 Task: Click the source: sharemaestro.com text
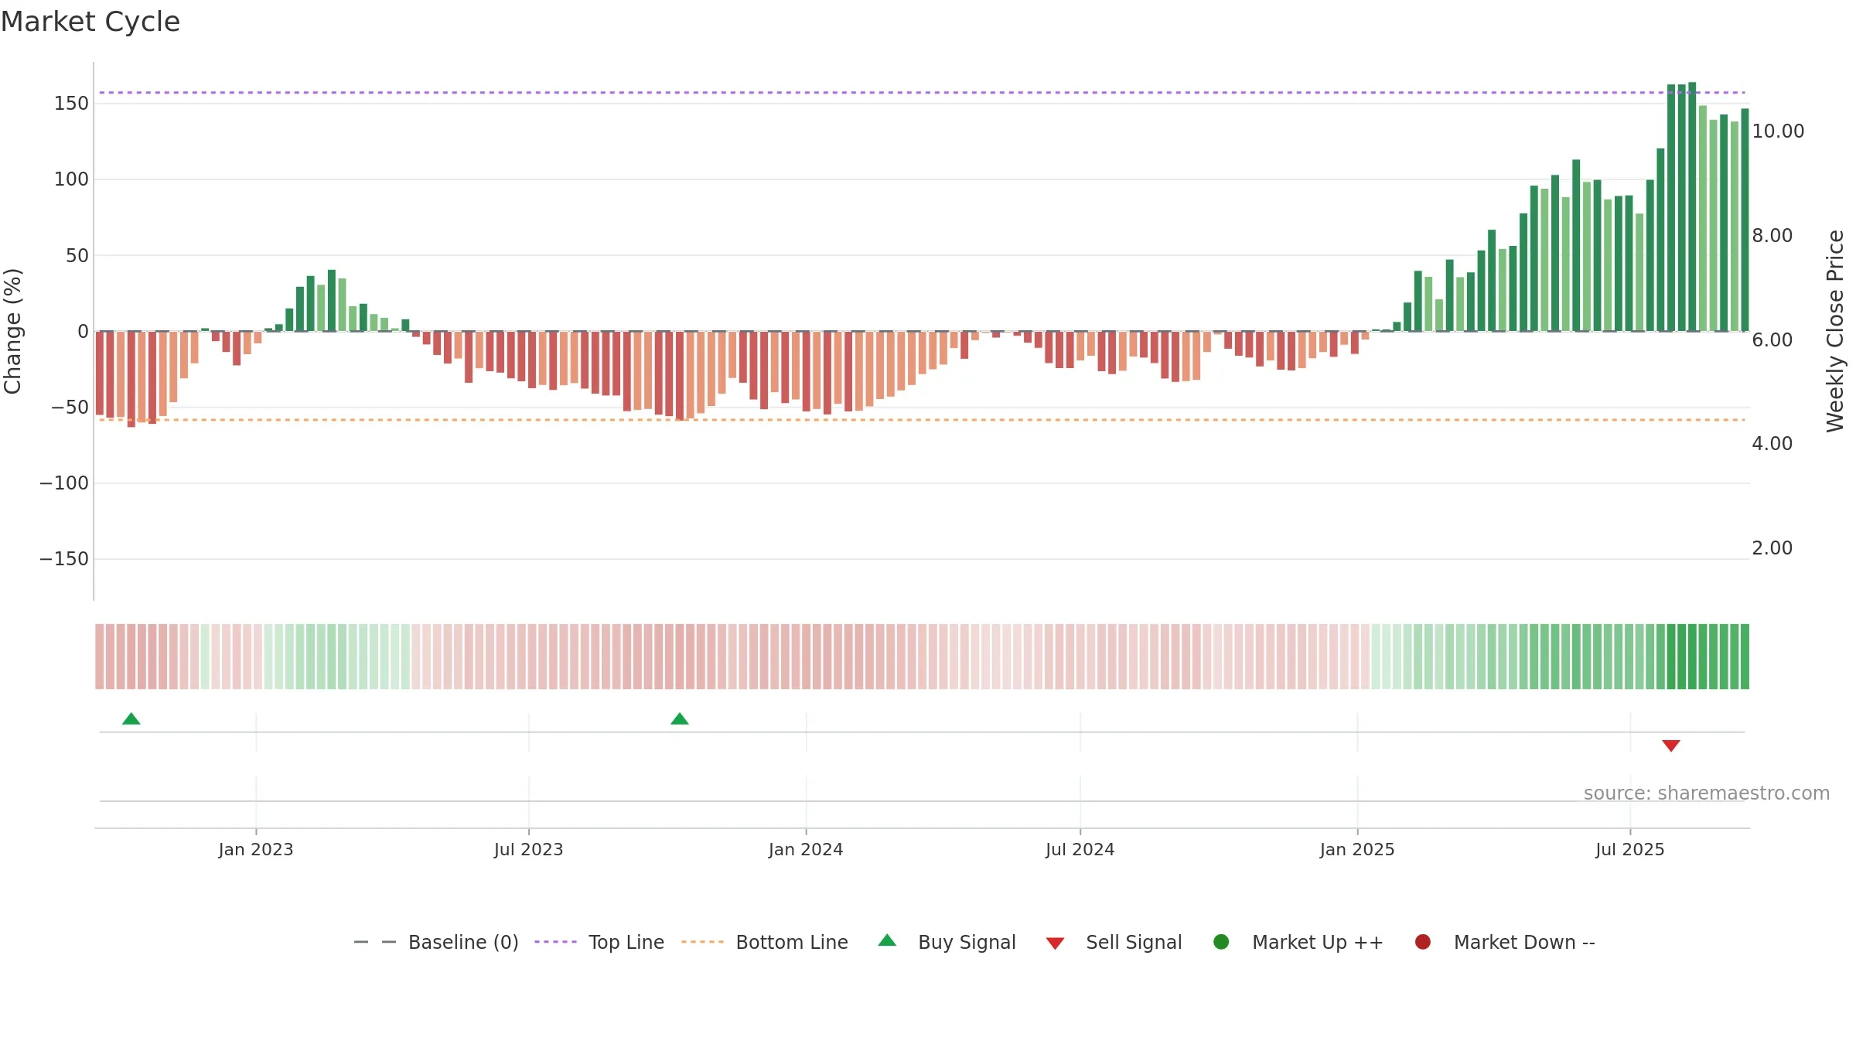pyautogui.click(x=1707, y=793)
